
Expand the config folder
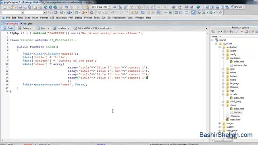click(x=223, y=54)
